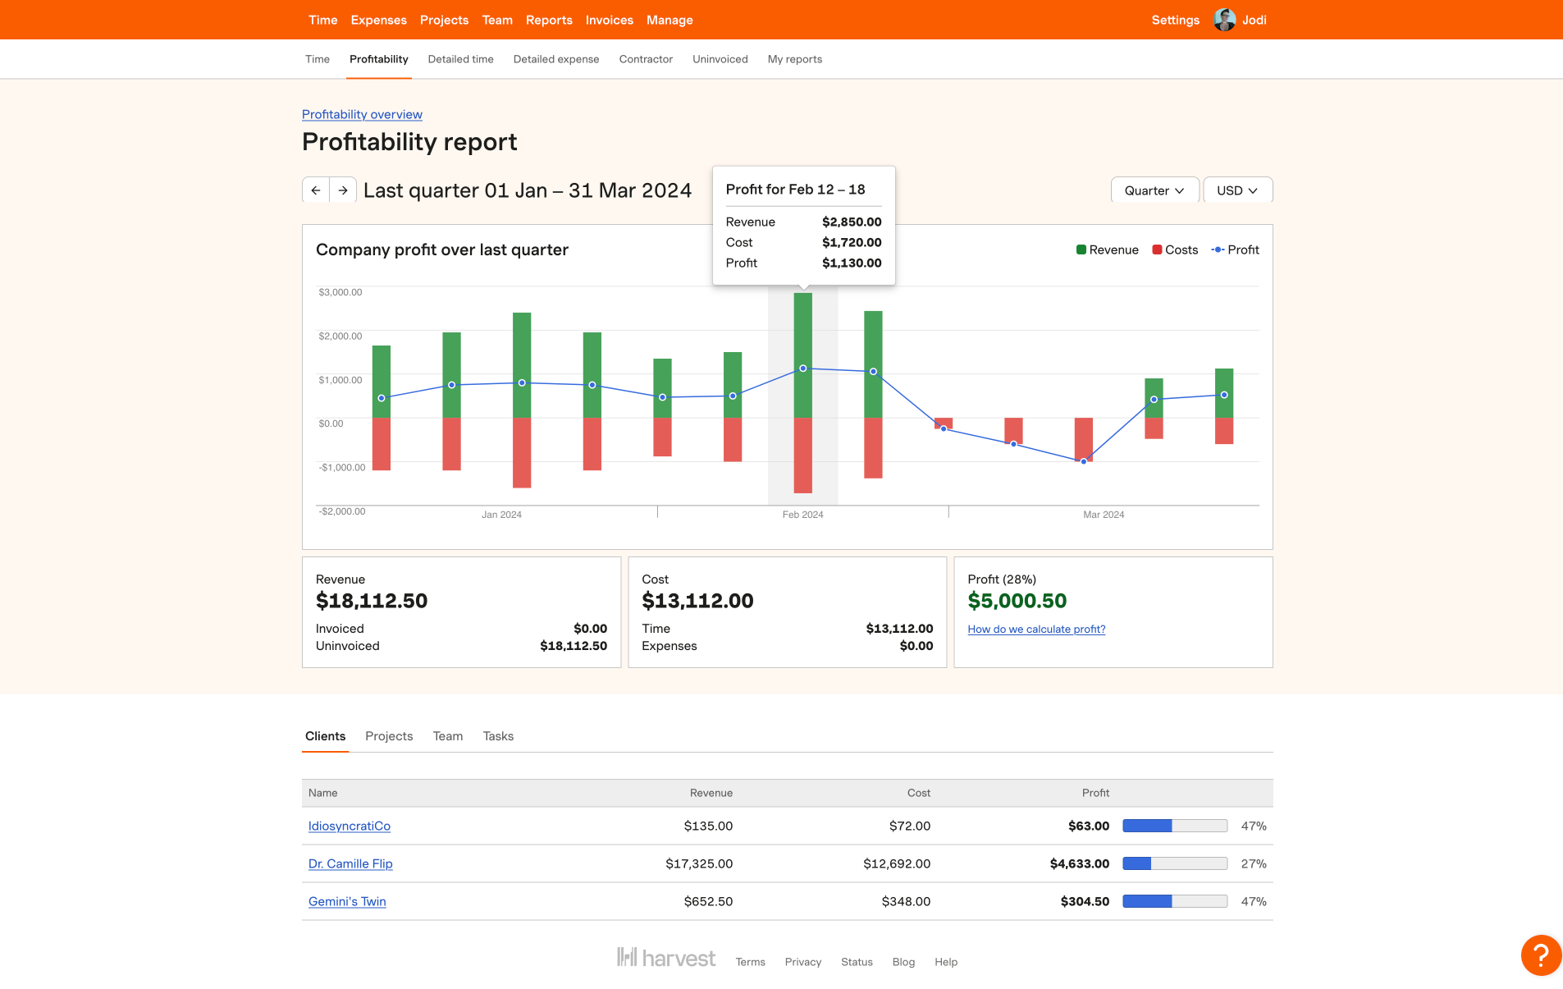Open the orange help question mark button
This screenshot has width=1563, height=989.
coord(1540,955)
